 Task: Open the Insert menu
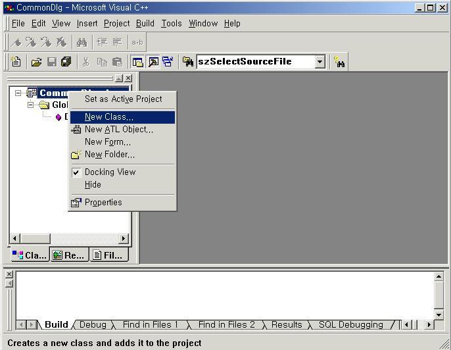click(87, 23)
